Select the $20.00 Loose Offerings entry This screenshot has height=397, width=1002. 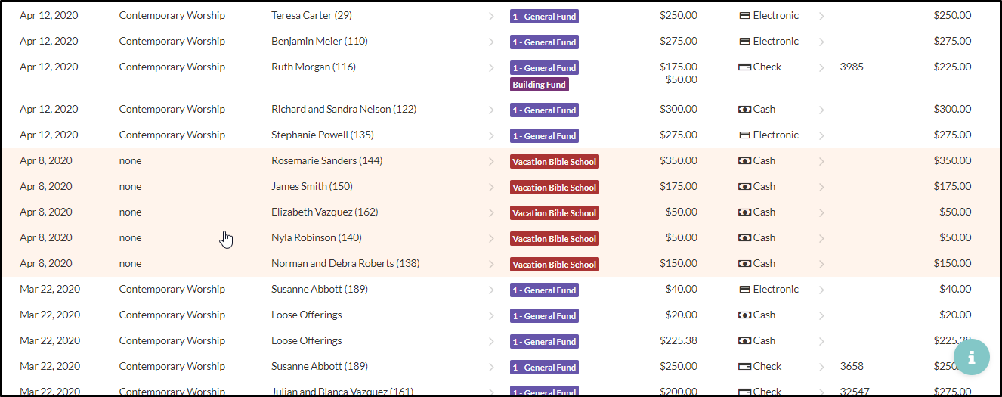306,315
